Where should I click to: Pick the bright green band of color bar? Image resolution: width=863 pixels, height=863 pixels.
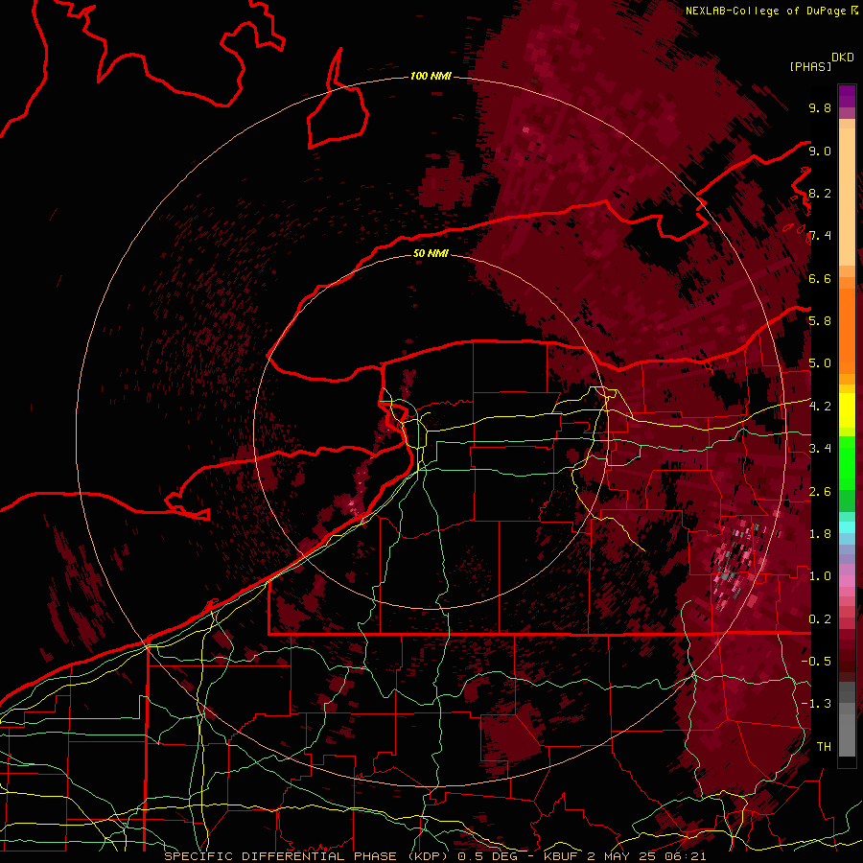847,462
